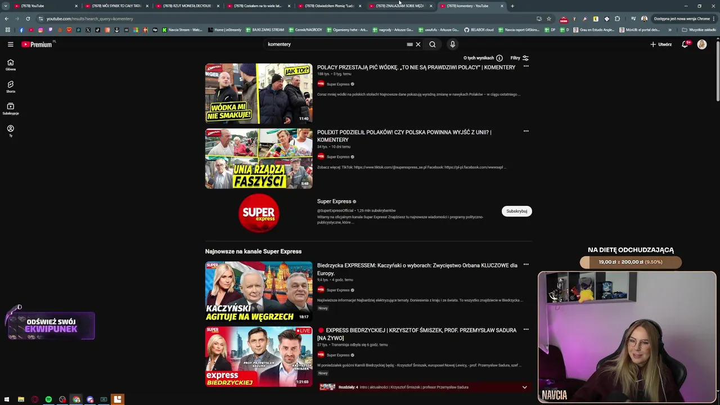720x405 pixels.
Task: Open title 'POLACY PRZESTAJĄ PIĆ WÓDKĘ' video
Action: point(416,67)
